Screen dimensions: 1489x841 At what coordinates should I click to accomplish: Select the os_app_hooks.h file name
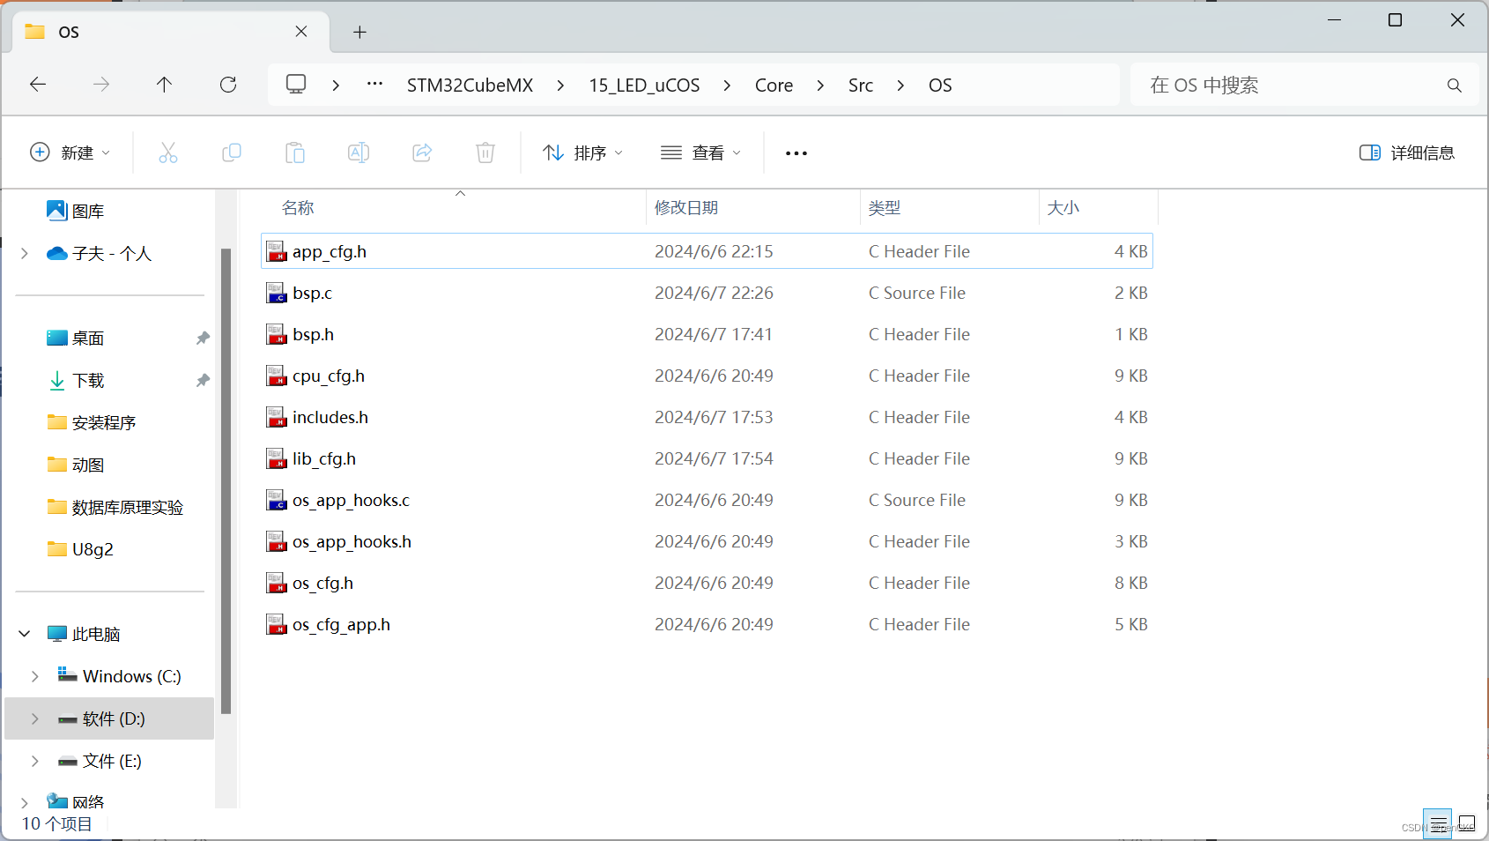tap(352, 541)
